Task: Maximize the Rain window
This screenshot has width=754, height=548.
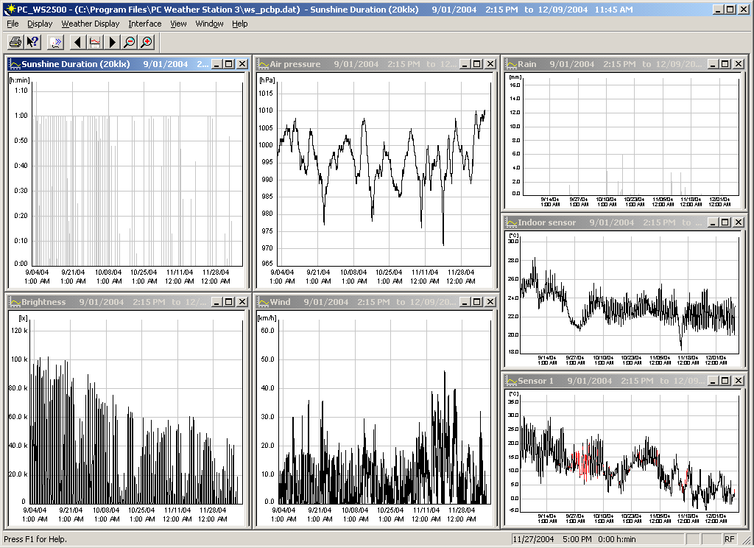Action: tap(725, 64)
